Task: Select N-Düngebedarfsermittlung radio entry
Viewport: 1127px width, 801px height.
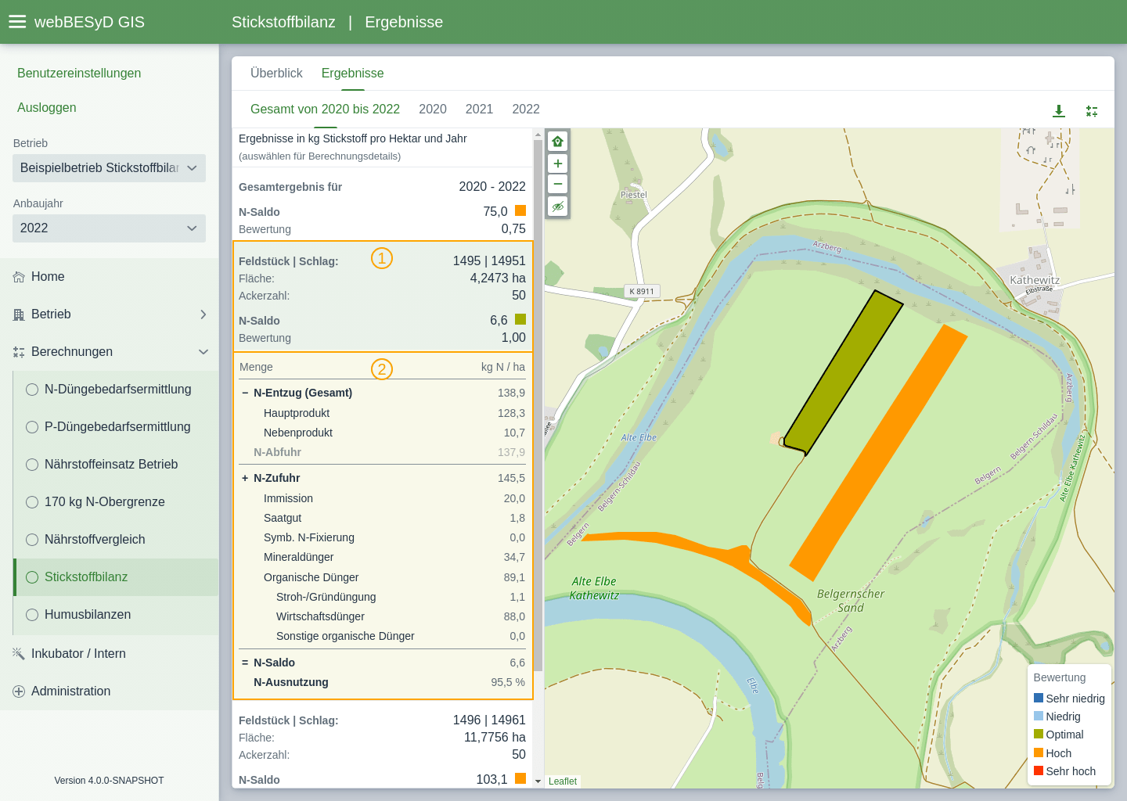Action: 116,390
